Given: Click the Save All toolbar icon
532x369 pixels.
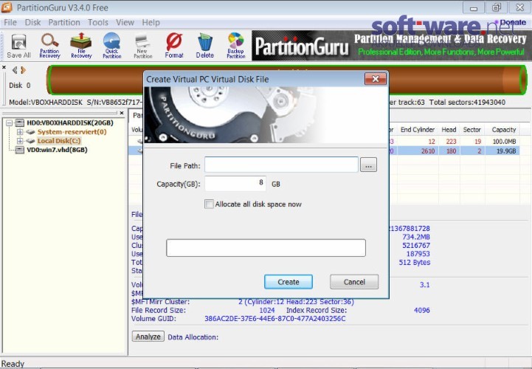Looking at the screenshot, I should [x=18, y=46].
